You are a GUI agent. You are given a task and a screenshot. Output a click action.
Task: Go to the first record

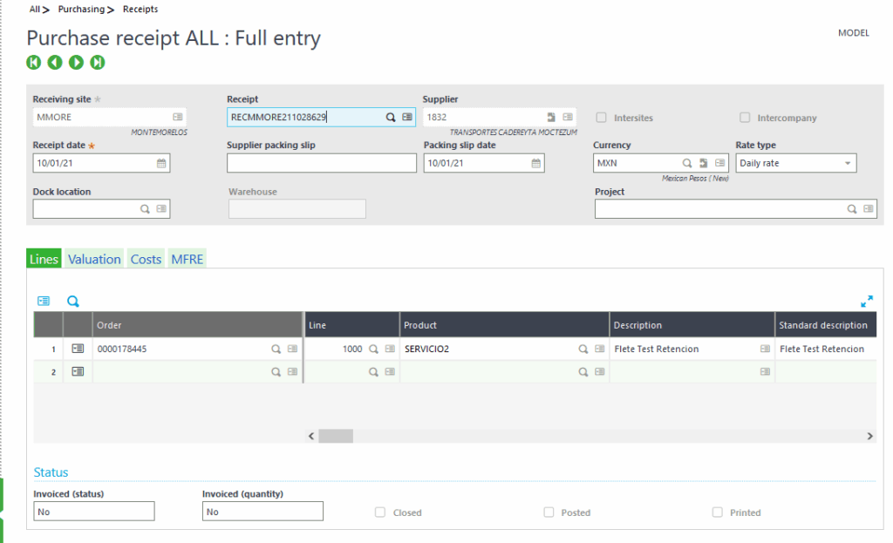pyautogui.click(x=33, y=63)
